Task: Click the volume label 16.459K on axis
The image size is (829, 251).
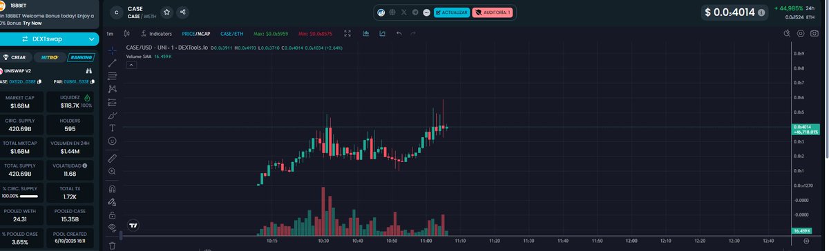Action: 801,232
